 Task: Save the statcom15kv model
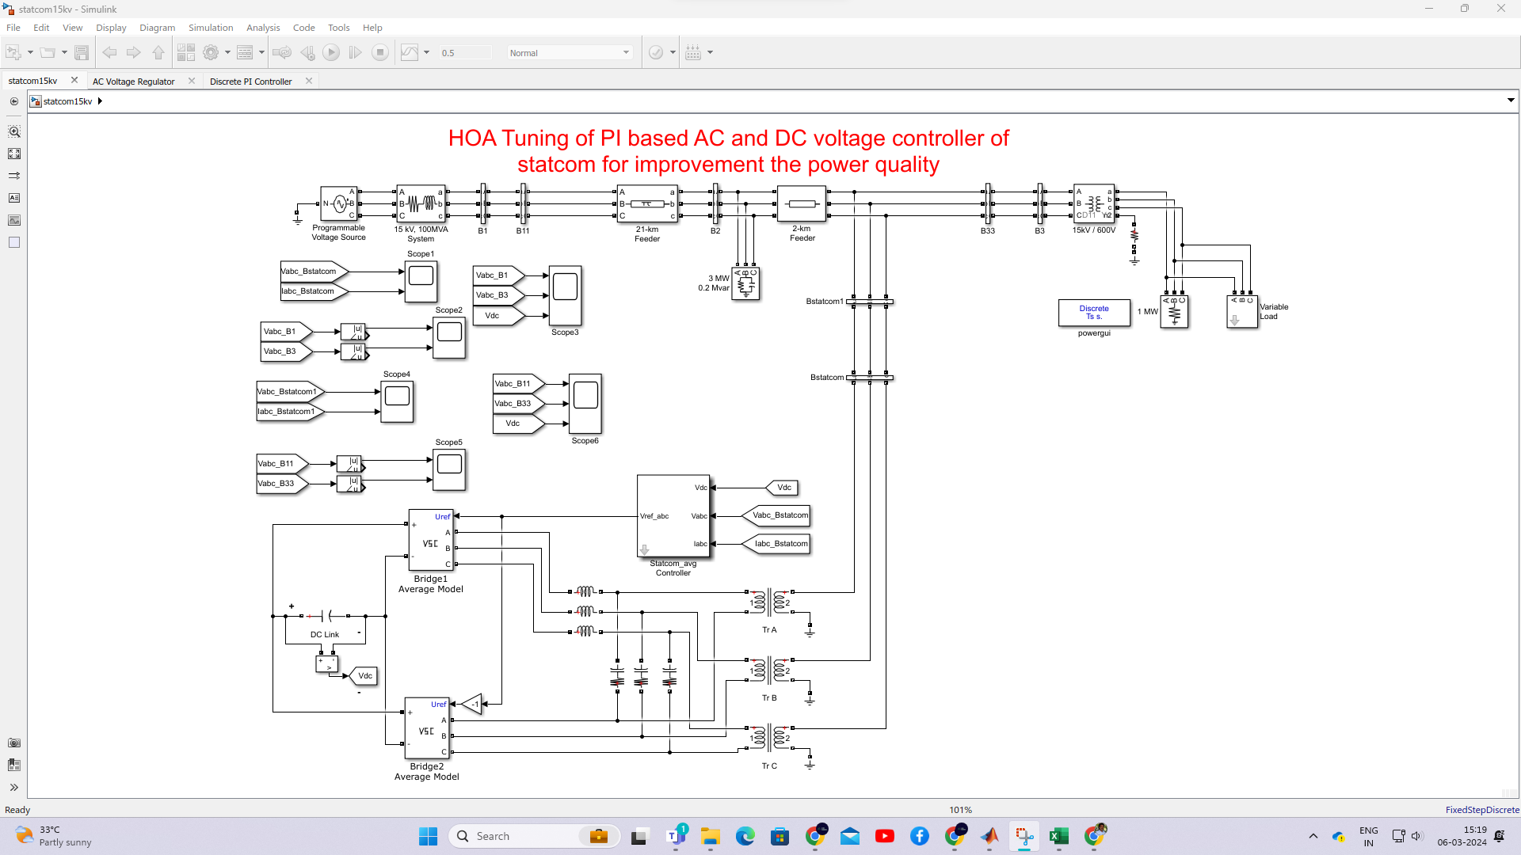pos(82,52)
